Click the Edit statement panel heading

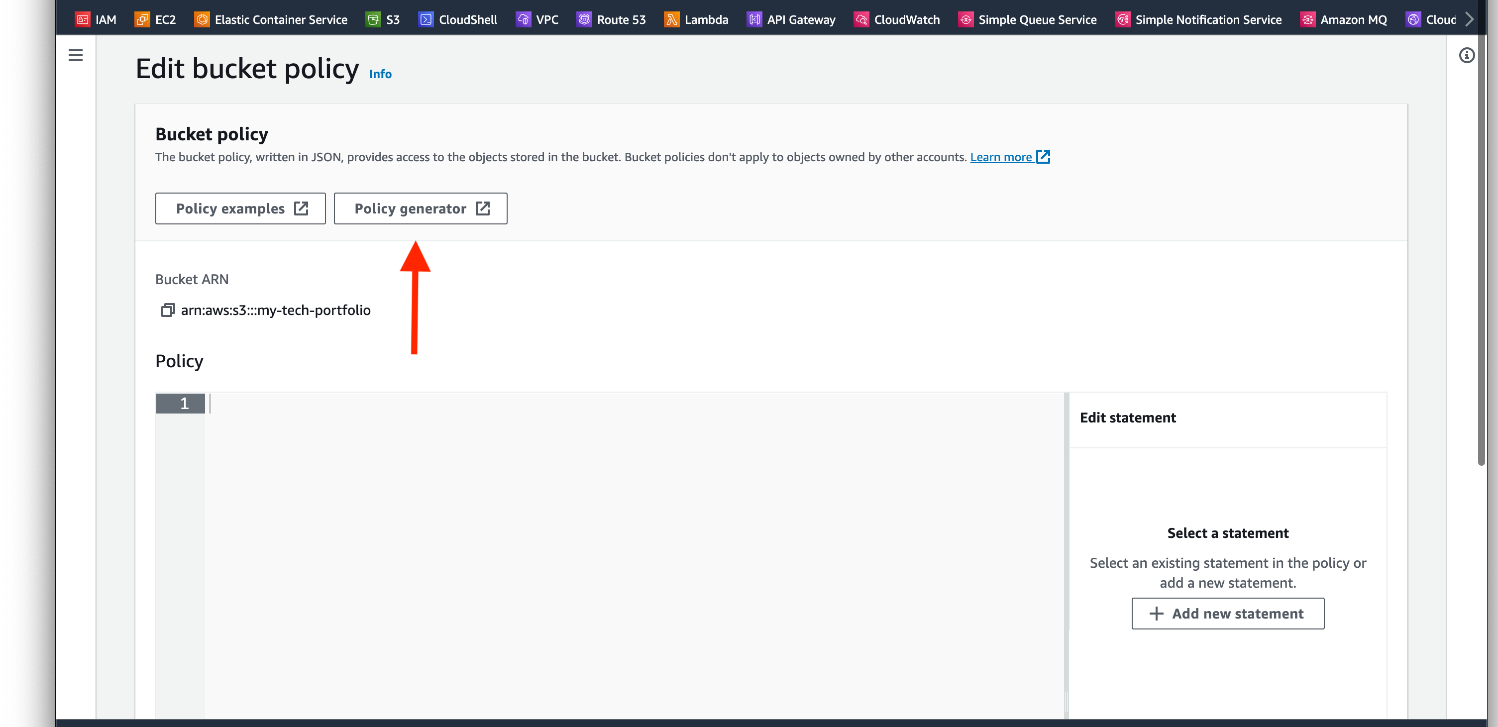1128,417
